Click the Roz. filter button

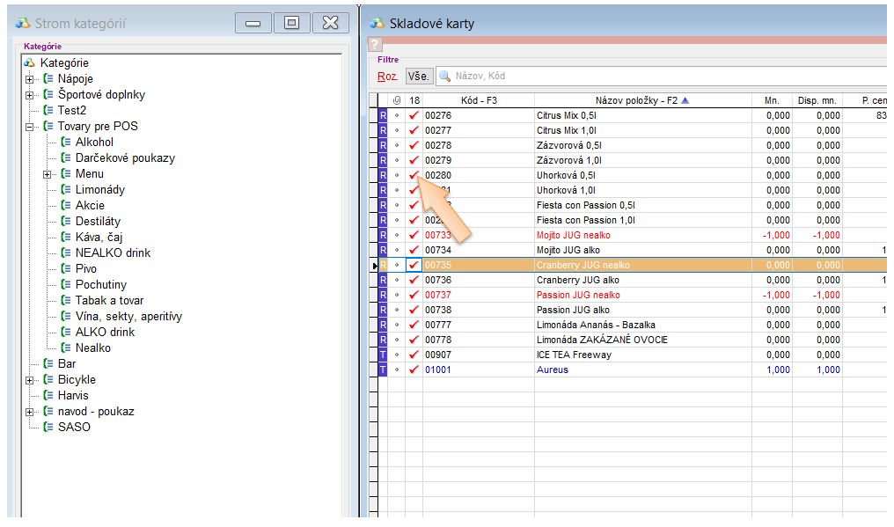(387, 77)
